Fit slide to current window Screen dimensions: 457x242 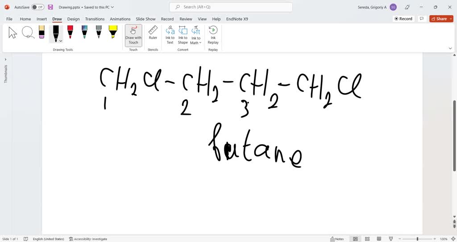(453, 239)
